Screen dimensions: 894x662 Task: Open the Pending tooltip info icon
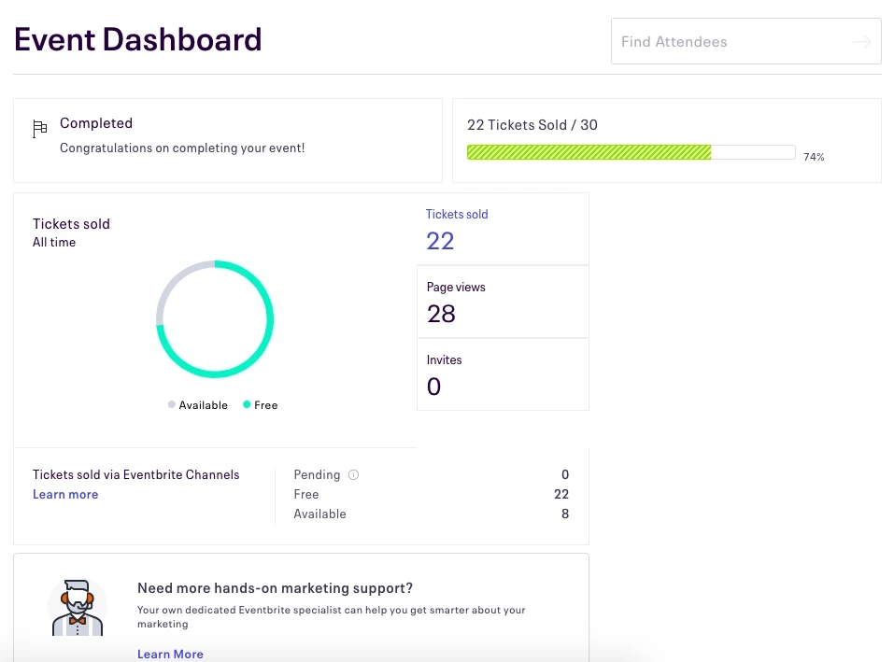tap(353, 474)
